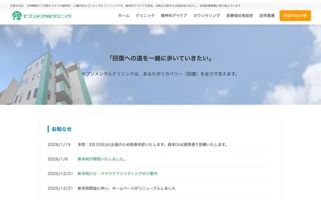Open the クリニック navigation item
The height and width of the screenshot is (200, 321).
pos(145,16)
